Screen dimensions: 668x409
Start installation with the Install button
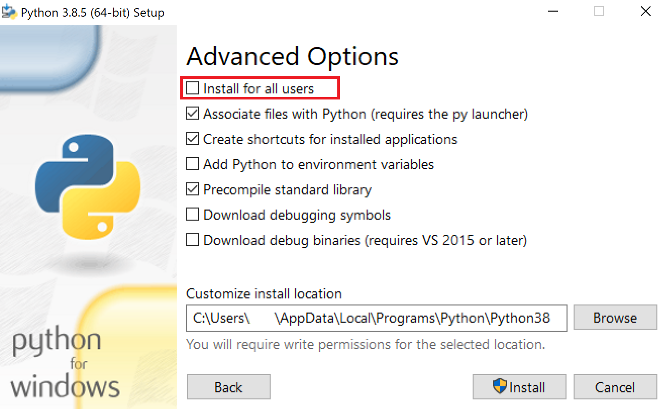click(x=519, y=387)
